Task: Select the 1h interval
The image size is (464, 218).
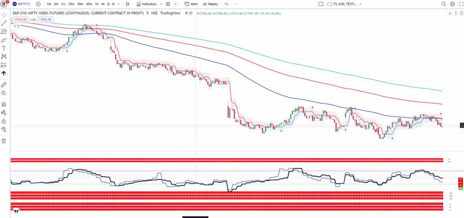Action: pyautogui.click(x=97, y=4)
